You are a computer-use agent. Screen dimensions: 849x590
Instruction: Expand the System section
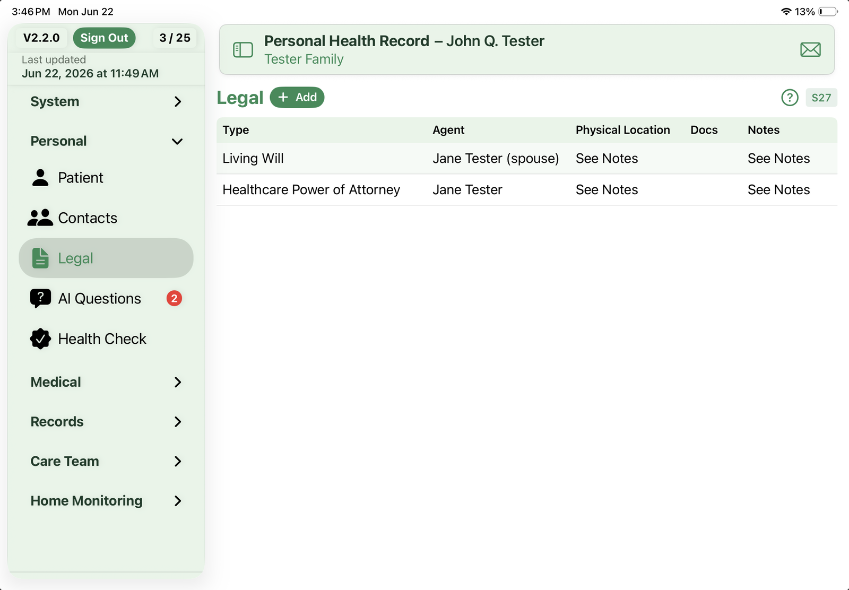click(x=106, y=102)
